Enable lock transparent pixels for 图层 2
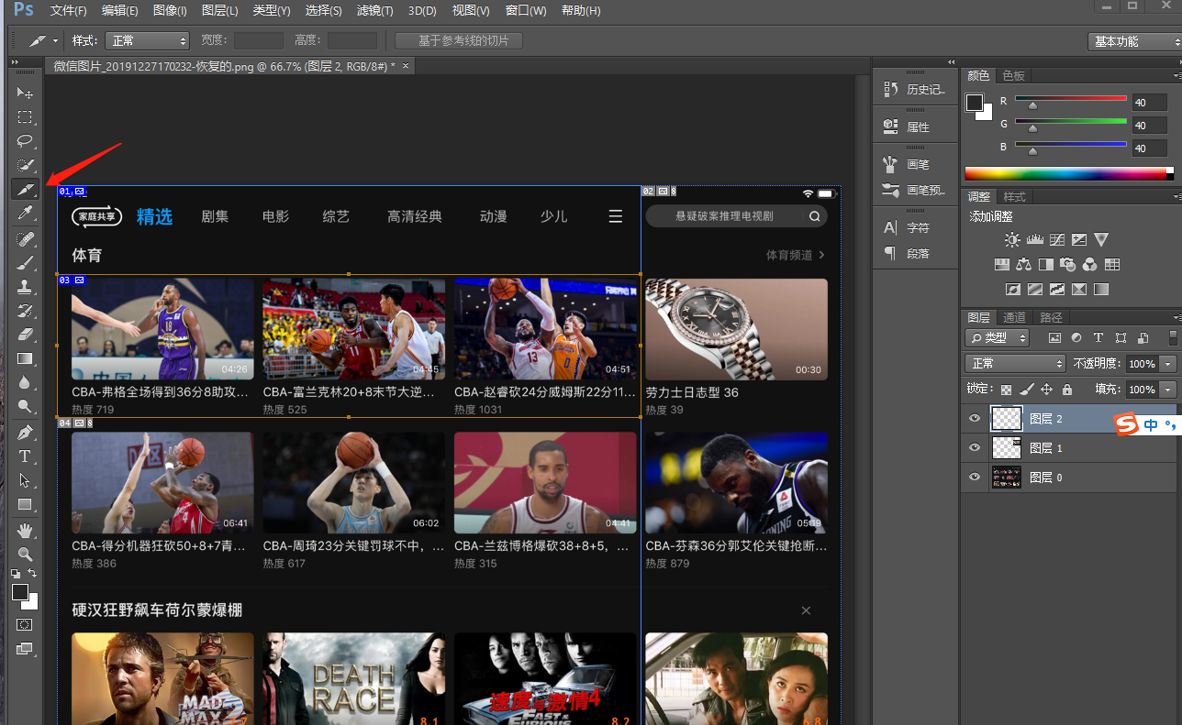The width and height of the screenshot is (1182, 725). click(x=1006, y=389)
